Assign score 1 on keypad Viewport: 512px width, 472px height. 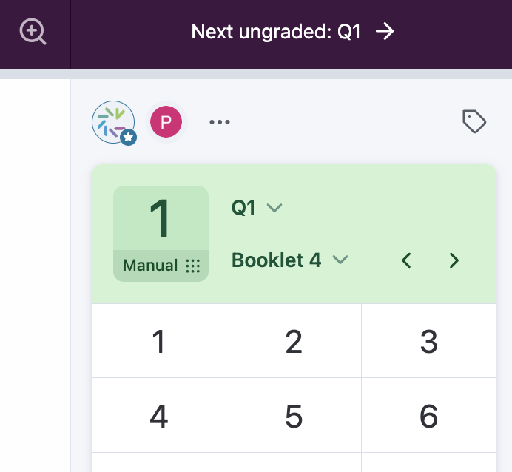(x=158, y=343)
